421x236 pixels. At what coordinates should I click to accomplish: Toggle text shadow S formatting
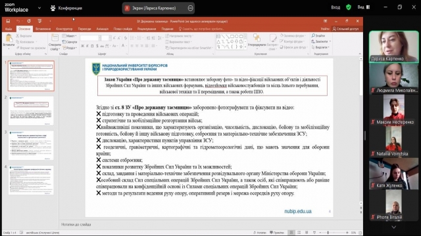click(97, 46)
